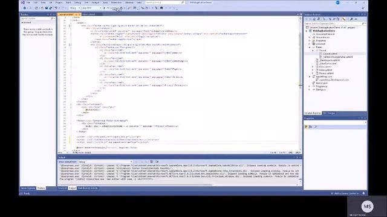Open the Project menu
This screenshot has width=387, height=217.
point(59,2)
